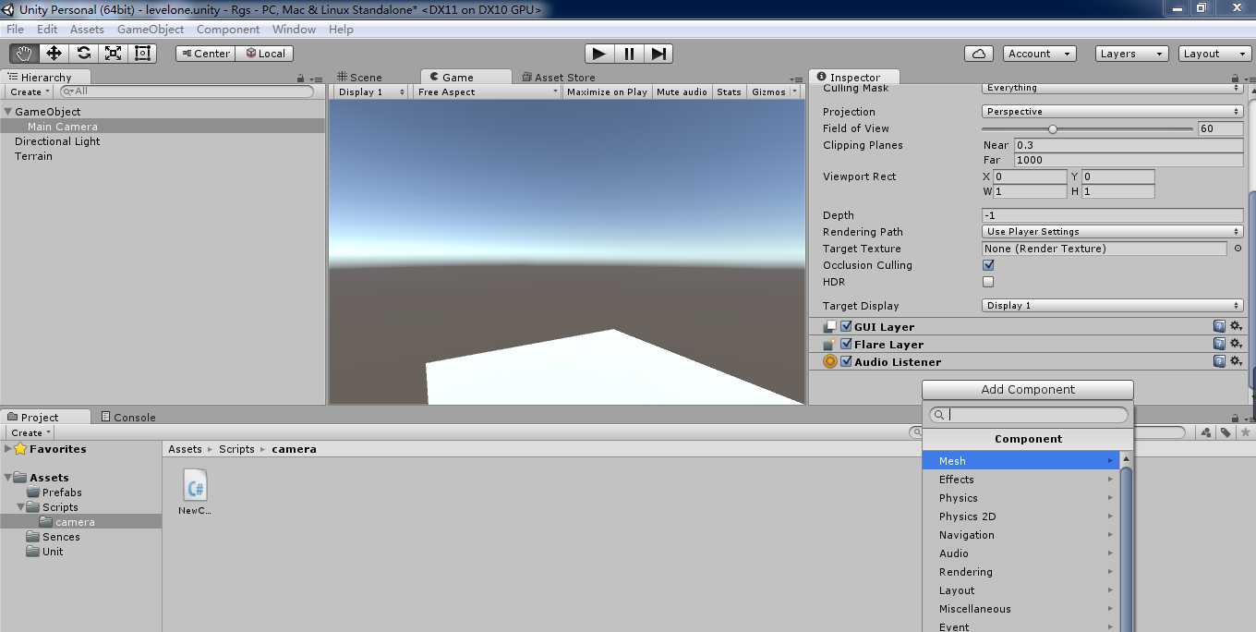This screenshot has height=632, width=1256.
Task: Toggle the Stats overlay
Action: tap(729, 91)
